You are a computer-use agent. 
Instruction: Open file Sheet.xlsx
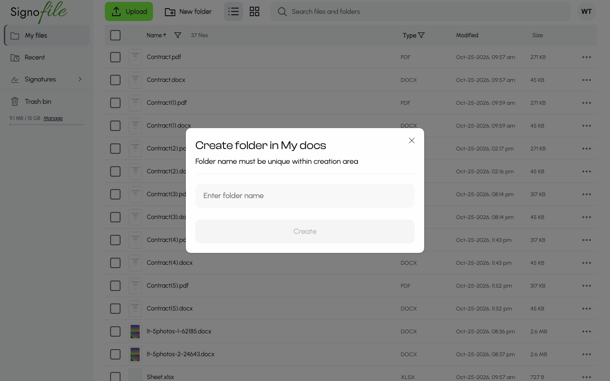click(160, 377)
